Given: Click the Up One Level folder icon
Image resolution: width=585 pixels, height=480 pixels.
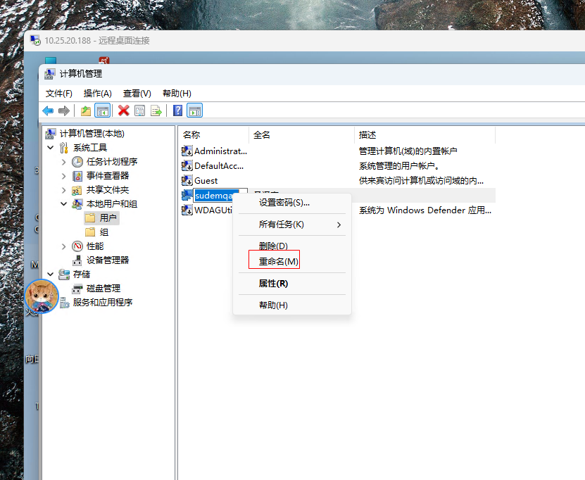Looking at the screenshot, I should pos(86,110).
